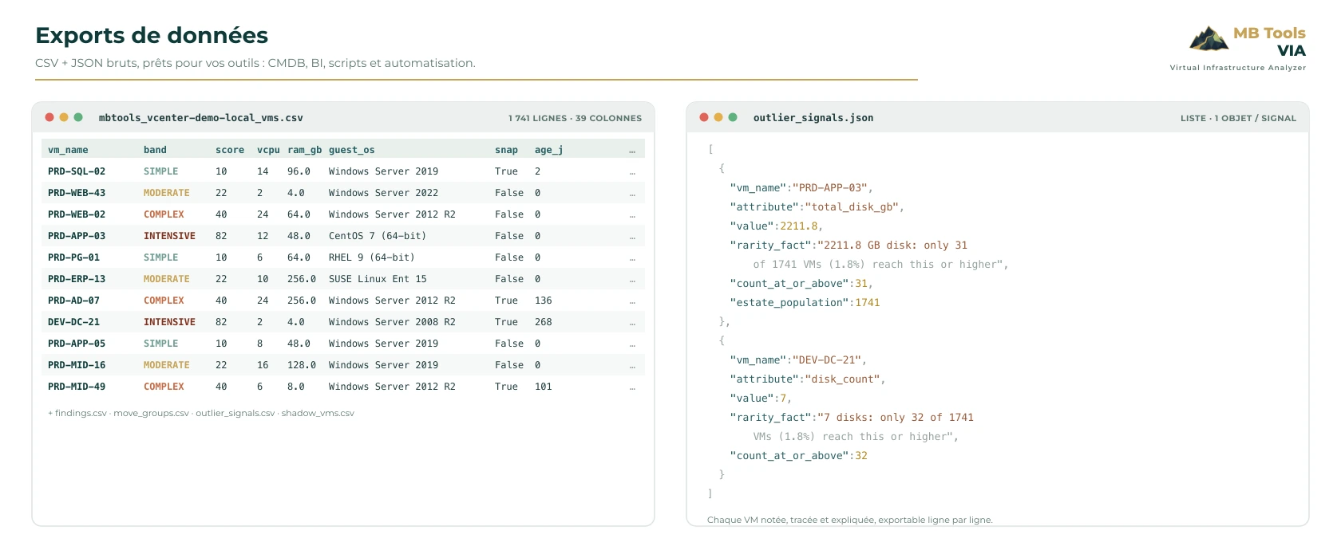Click the Windows Server 2008 R2 cell
The width and height of the screenshot is (1341, 558).
click(x=392, y=322)
